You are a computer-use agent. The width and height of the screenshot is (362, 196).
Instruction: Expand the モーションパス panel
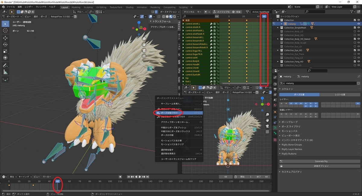(280, 131)
